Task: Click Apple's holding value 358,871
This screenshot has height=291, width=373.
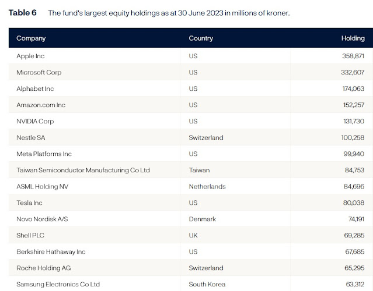Action: click(353, 56)
